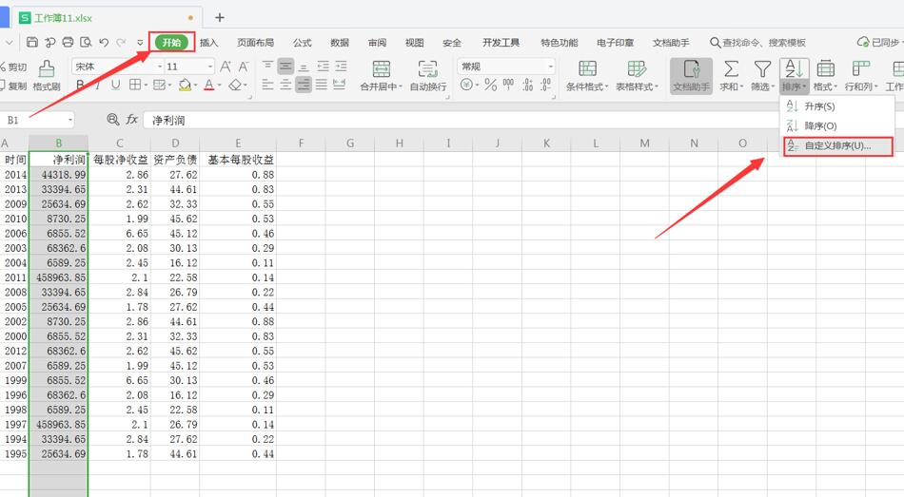This screenshot has height=497, width=904.
Task: Open the 公式 ribbon tab
Action: click(302, 43)
